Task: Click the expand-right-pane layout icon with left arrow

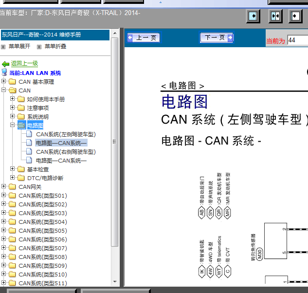Action: point(296,16)
